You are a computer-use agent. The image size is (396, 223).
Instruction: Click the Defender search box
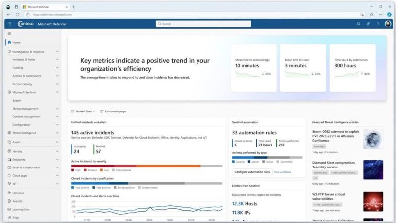click(203, 24)
